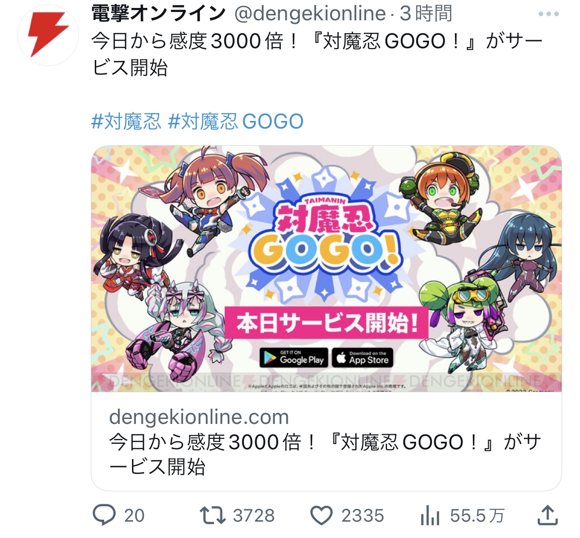Click the 3728 retweet count
The width and height of the screenshot is (580, 538).
254,516
